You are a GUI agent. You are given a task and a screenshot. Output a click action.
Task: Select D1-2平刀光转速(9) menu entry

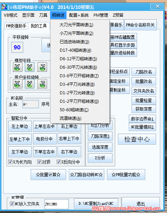(x=80, y=93)
